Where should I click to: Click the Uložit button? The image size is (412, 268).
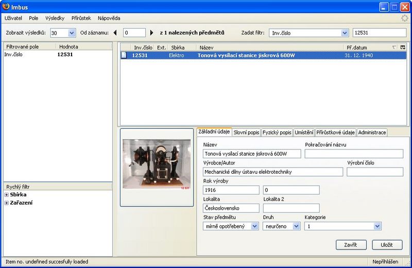point(387,245)
